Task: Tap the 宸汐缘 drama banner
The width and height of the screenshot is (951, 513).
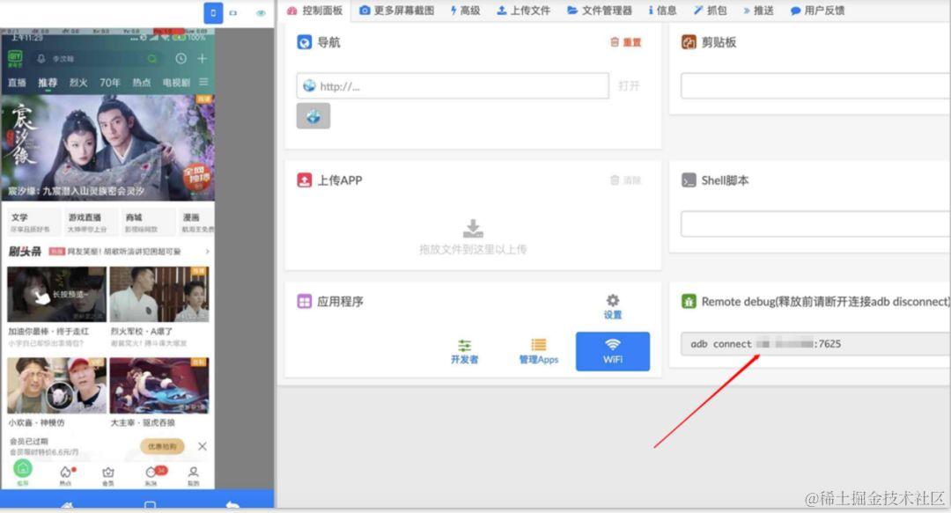Action: [108, 147]
